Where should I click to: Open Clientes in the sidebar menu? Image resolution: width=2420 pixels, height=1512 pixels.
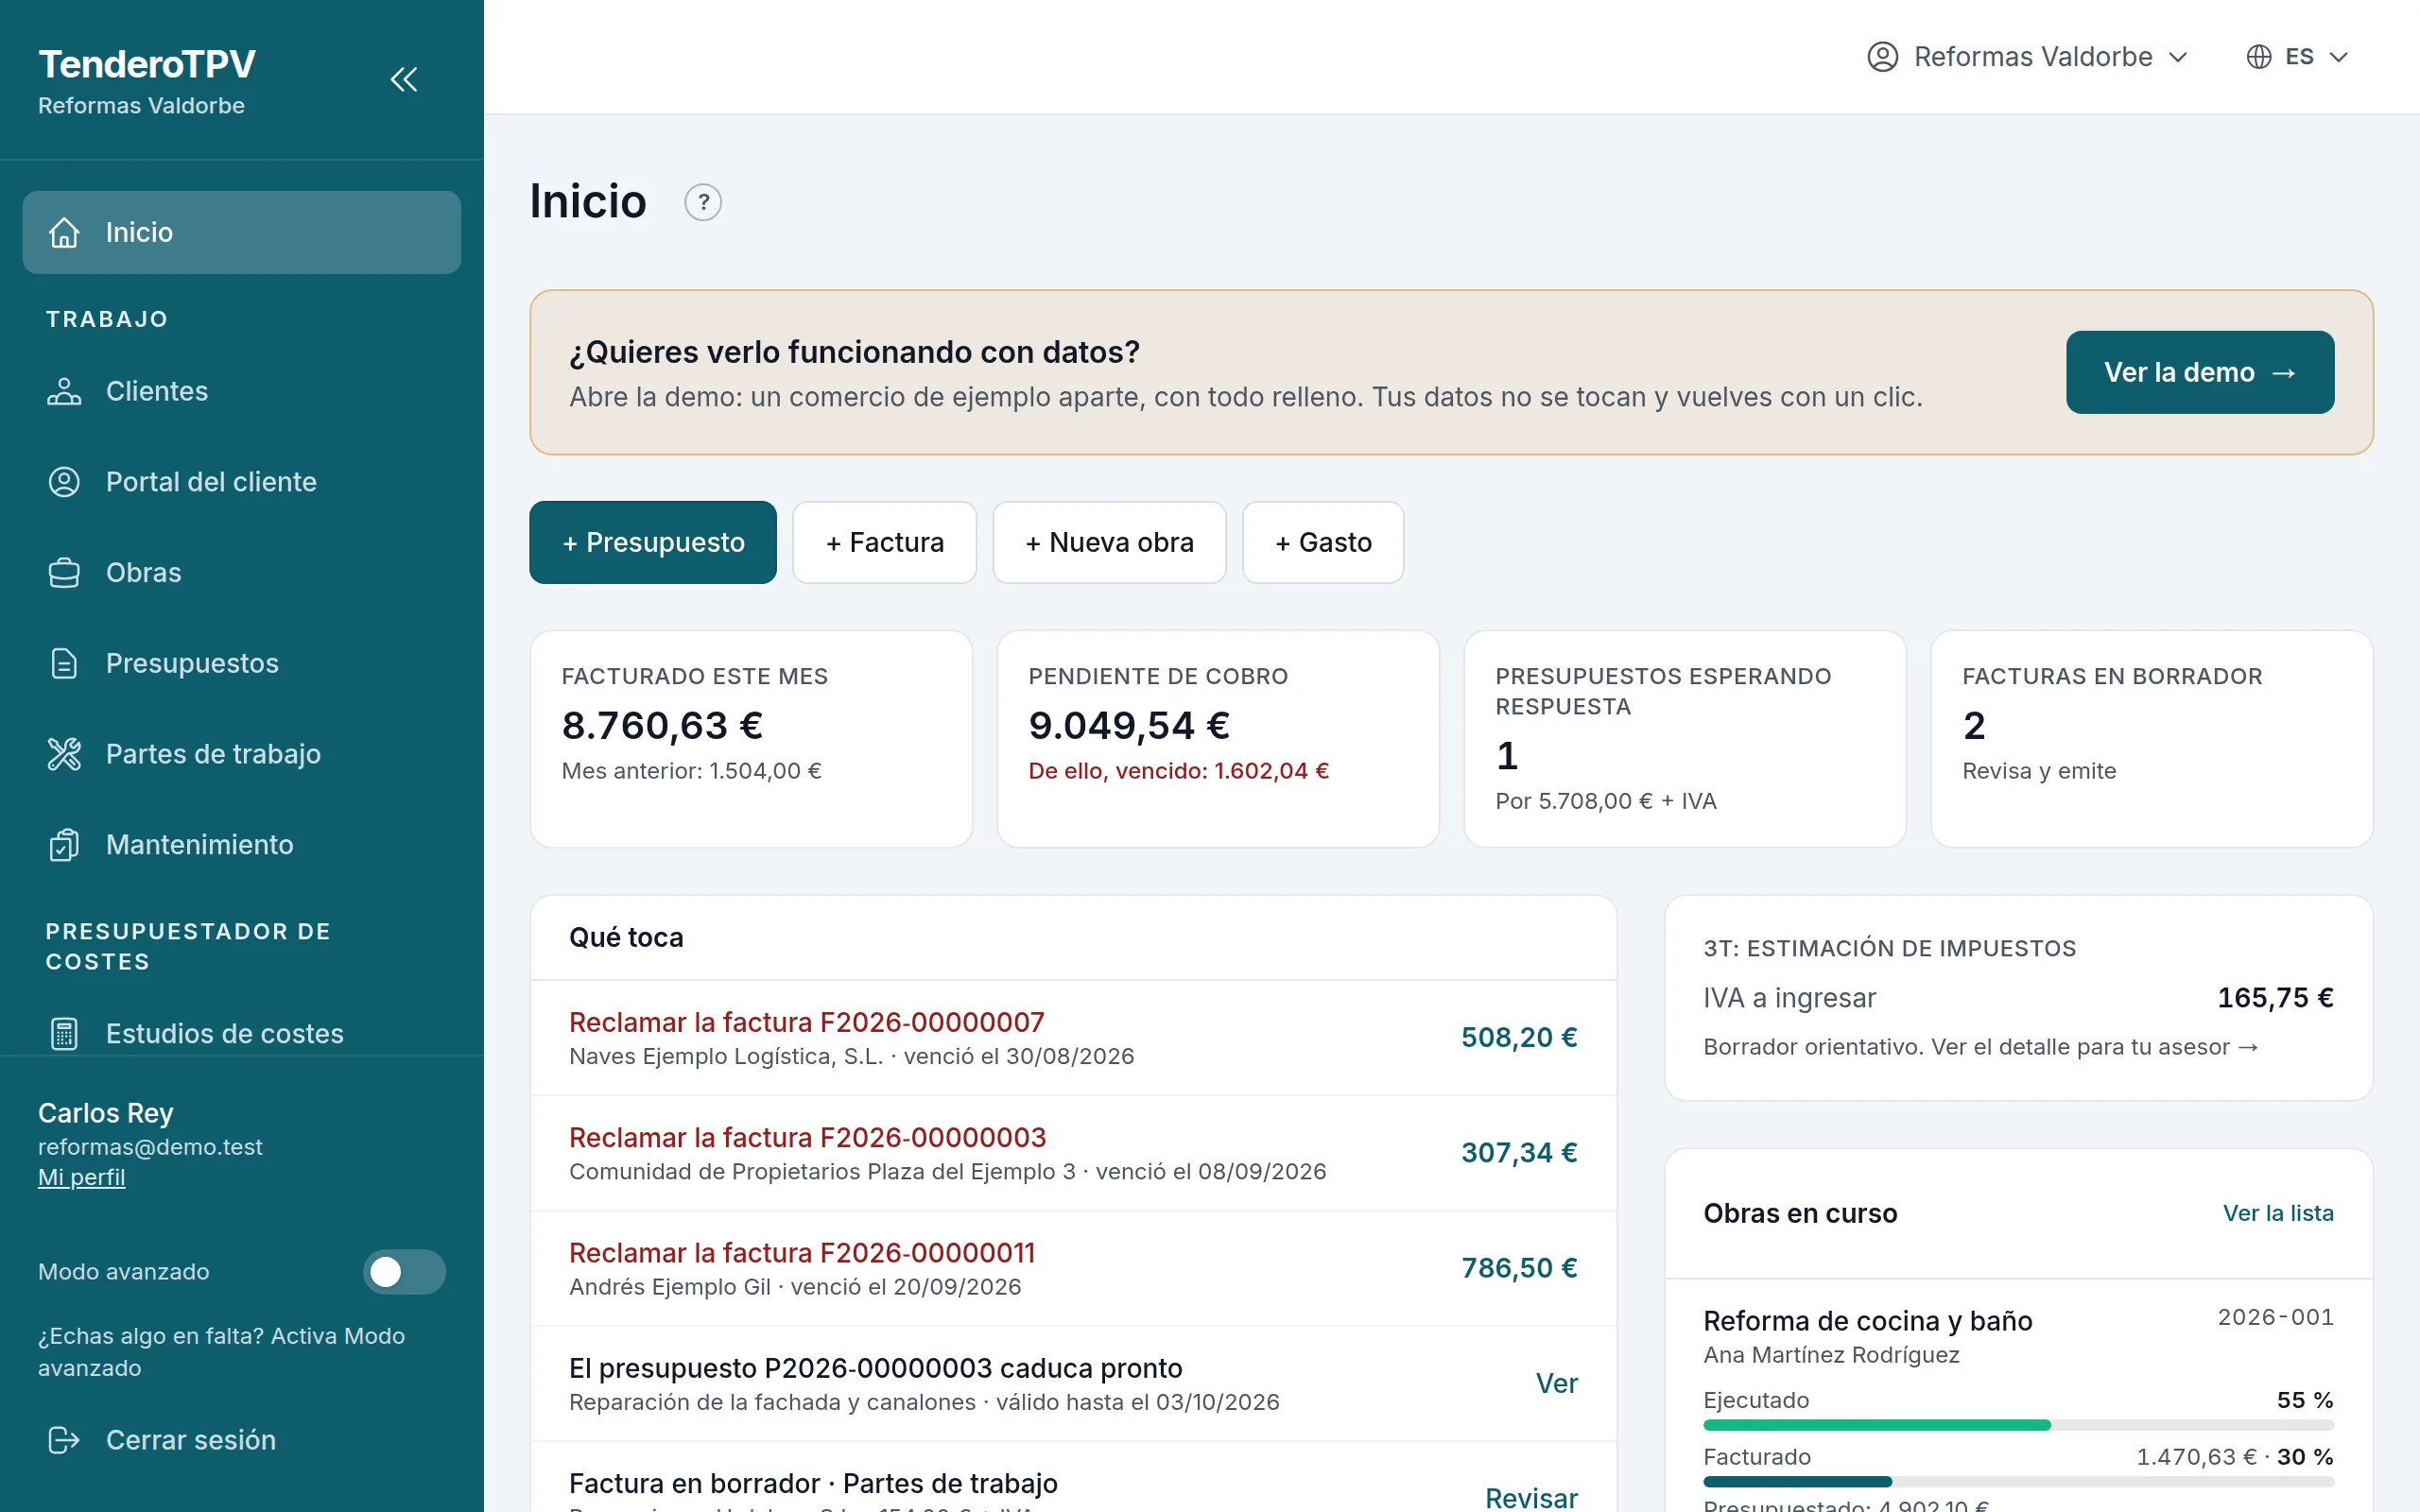pyautogui.click(x=242, y=391)
